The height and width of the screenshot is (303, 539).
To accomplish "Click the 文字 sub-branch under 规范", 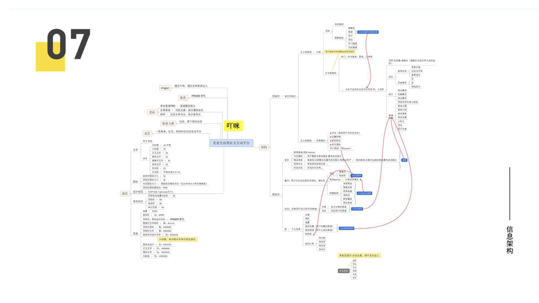I will point(135,150).
